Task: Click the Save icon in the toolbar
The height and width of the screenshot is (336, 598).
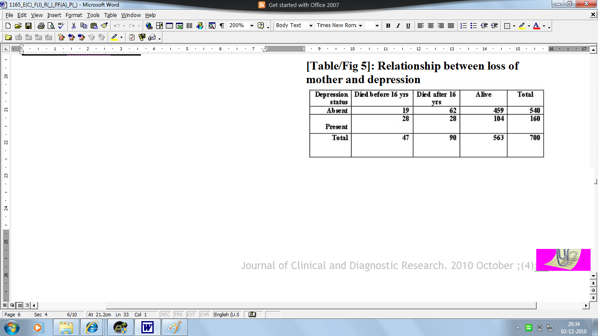Action: coord(28,26)
